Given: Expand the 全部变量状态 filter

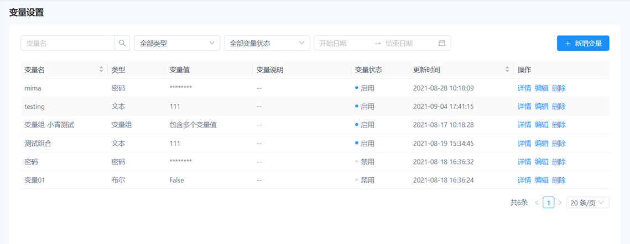Looking at the screenshot, I should pyautogui.click(x=267, y=43).
